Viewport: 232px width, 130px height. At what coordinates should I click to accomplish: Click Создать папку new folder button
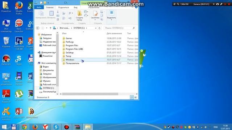(x=79, y=16)
